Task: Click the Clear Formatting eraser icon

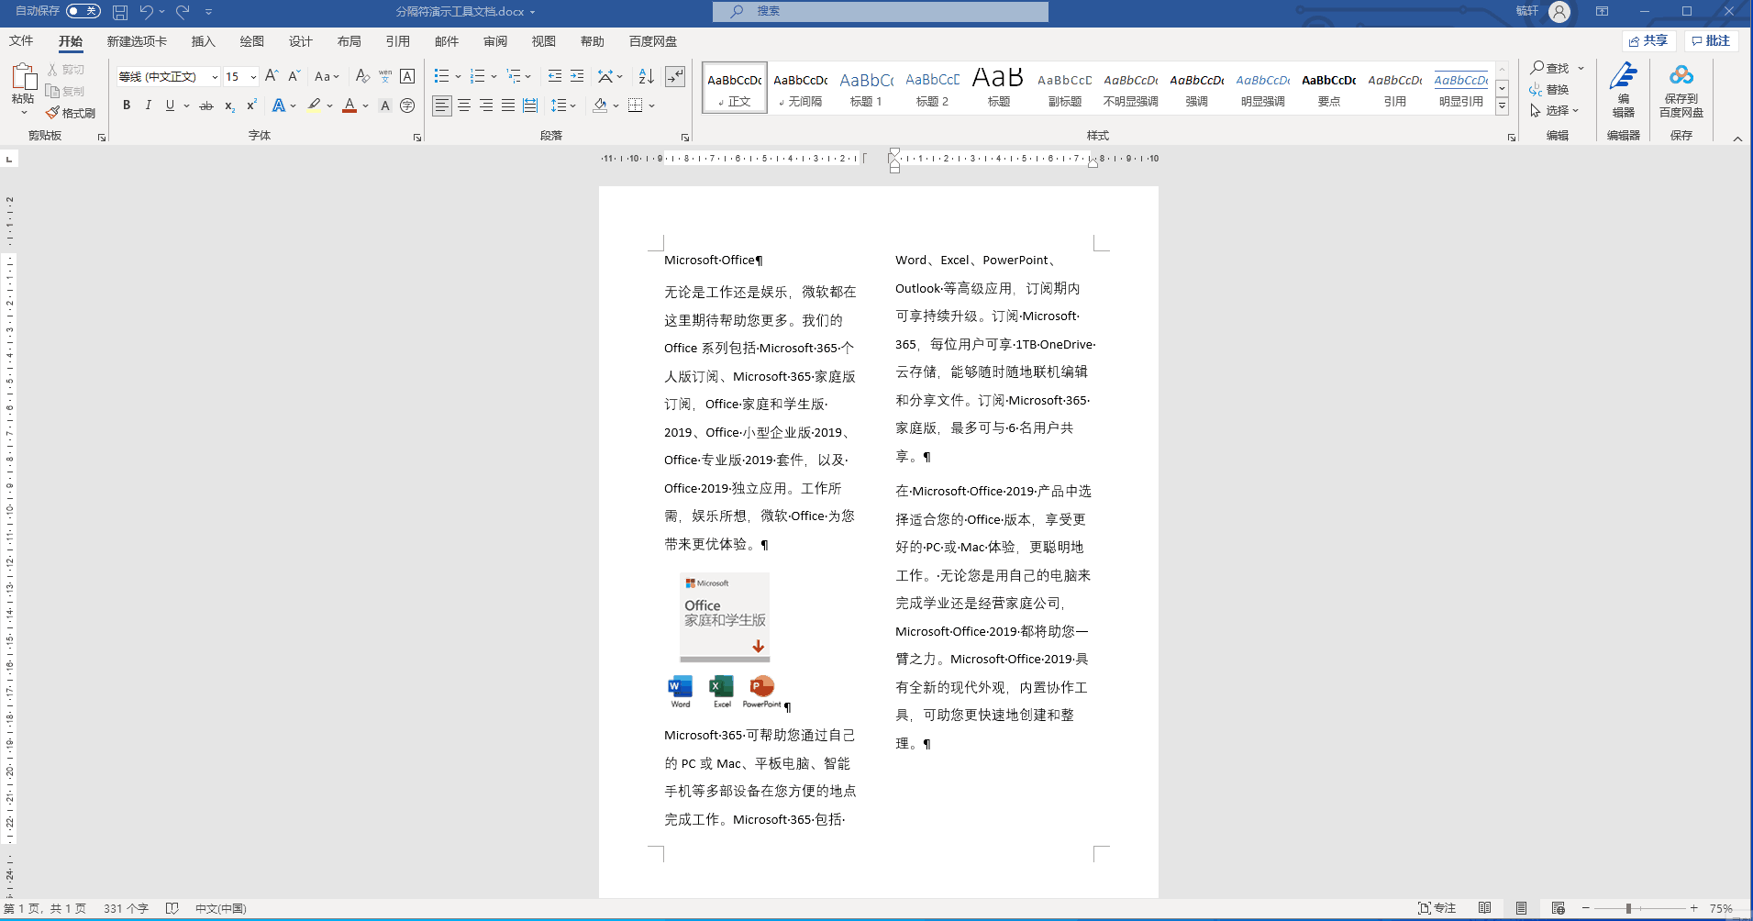Action: 362,76
